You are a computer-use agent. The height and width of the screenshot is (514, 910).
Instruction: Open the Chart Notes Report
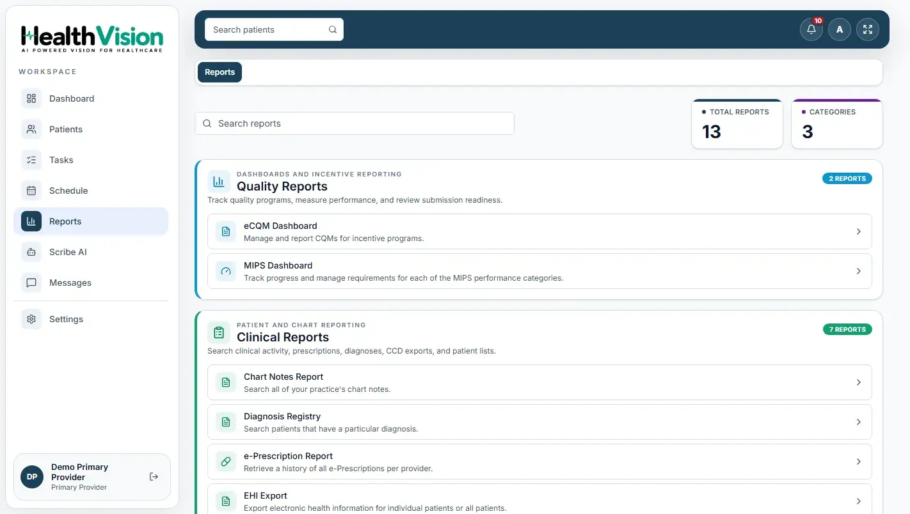click(539, 382)
